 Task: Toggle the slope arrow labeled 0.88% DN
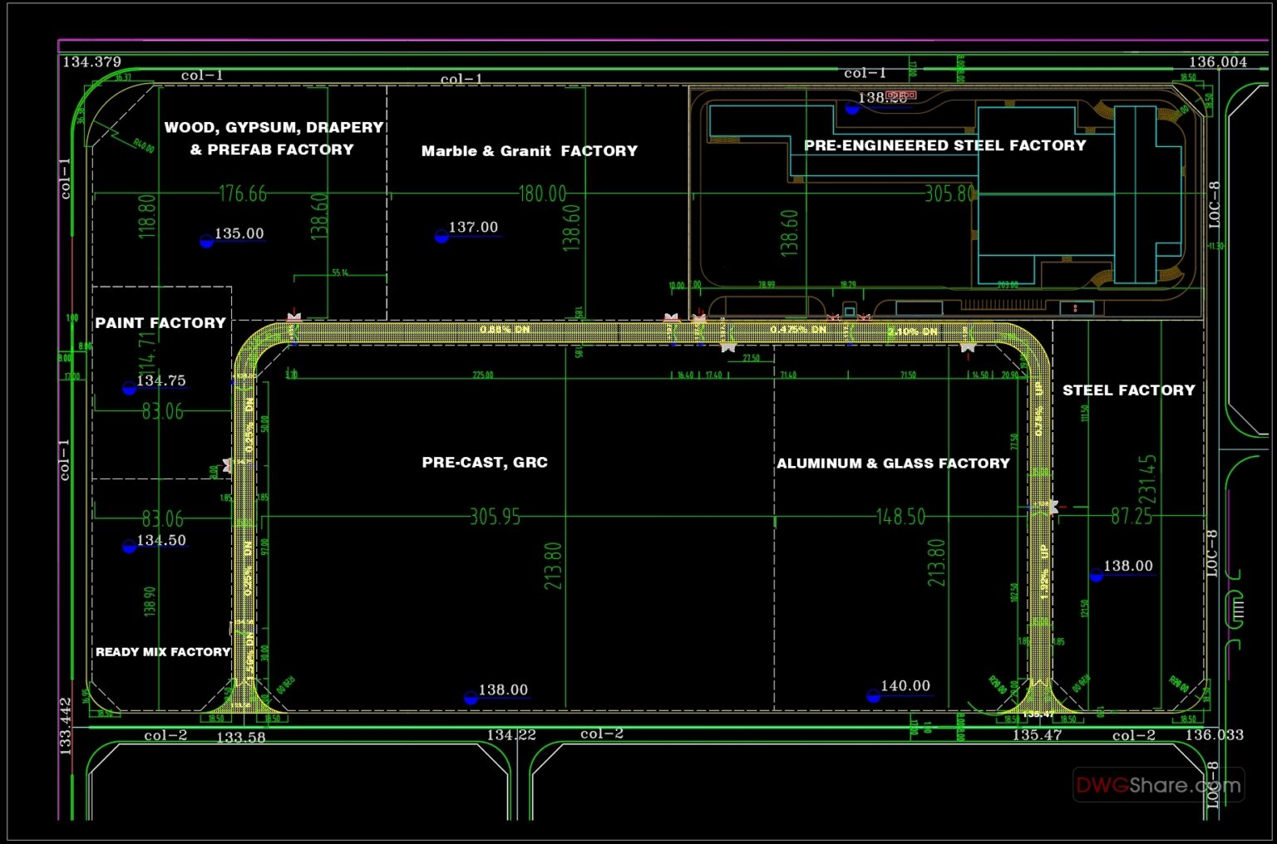pos(505,329)
